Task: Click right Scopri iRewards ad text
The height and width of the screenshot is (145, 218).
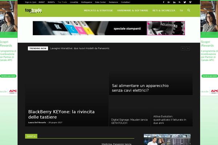Action: click(207, 44)
